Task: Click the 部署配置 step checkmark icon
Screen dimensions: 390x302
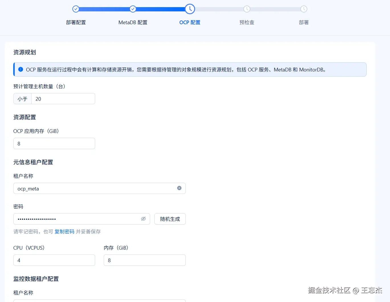Action: click(x=76, y=9)
